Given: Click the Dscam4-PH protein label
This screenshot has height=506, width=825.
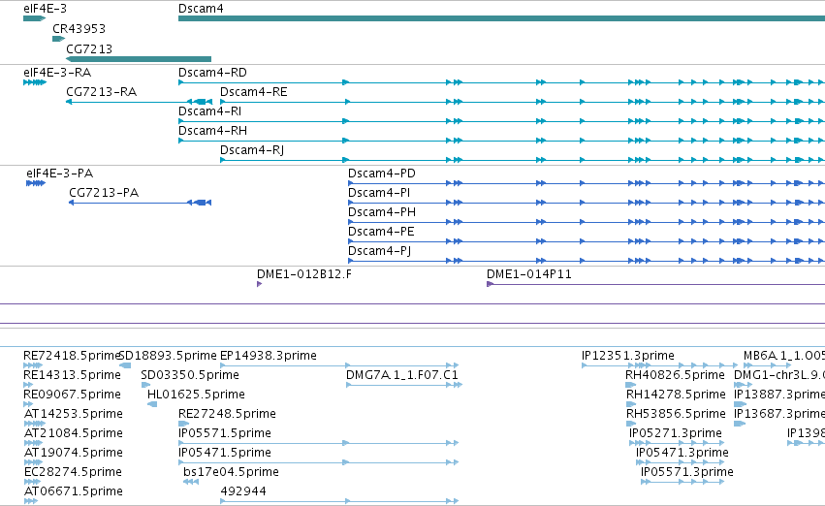Looking at the screenshot, I should click(x=381, y=212).
